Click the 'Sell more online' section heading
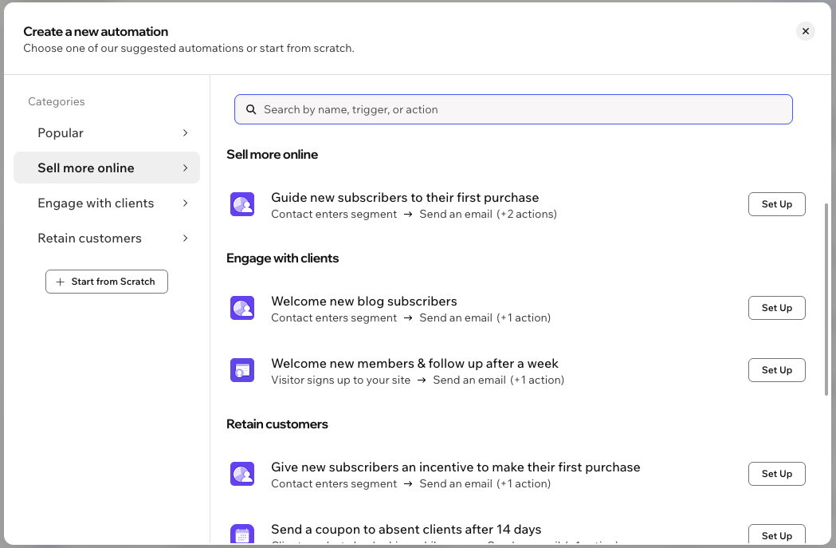Screen dimensions: 836x548 (272, 154)
